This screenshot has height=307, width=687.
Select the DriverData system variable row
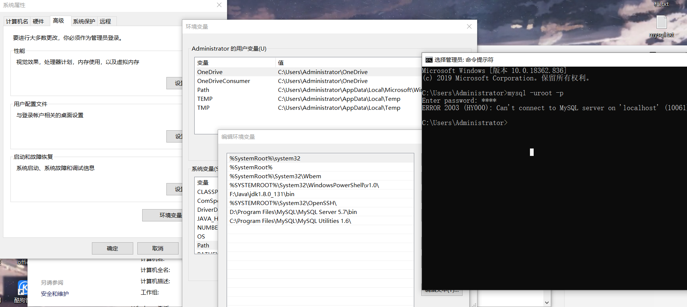tap(207, 210)
